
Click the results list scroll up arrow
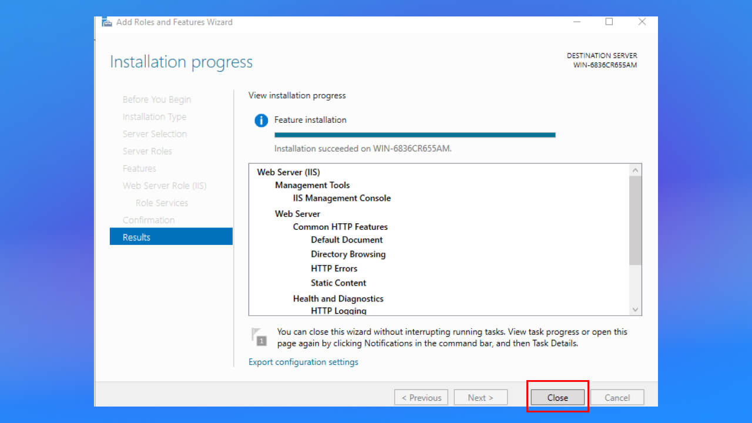tap(635, 170)
